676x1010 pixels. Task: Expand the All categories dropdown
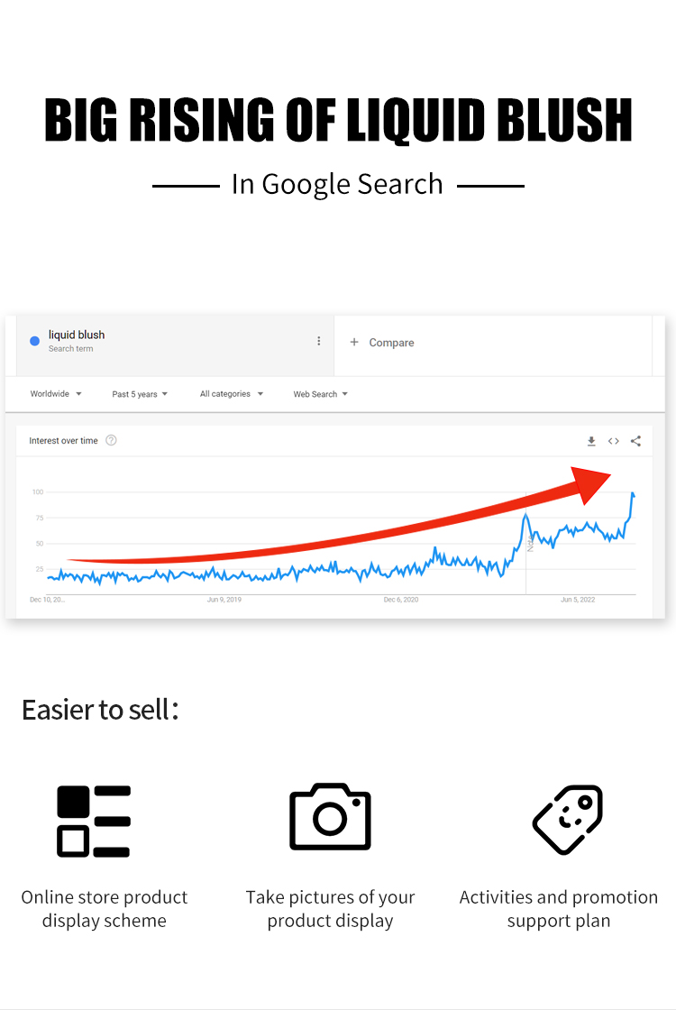(x=232, y=394)
